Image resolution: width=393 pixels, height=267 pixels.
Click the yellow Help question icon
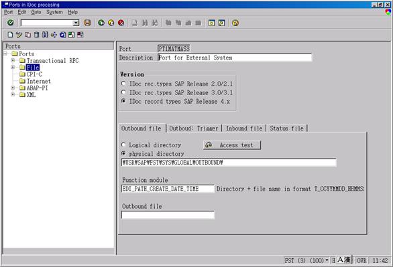235,23
